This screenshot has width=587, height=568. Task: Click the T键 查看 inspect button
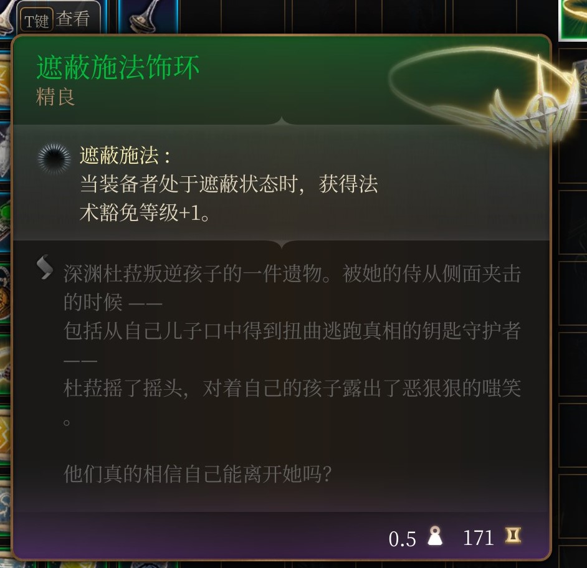click(58, 19)
